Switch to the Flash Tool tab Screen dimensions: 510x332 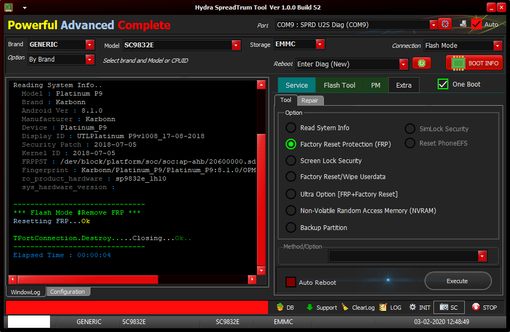pyautogui.click(x=339, y=85)
